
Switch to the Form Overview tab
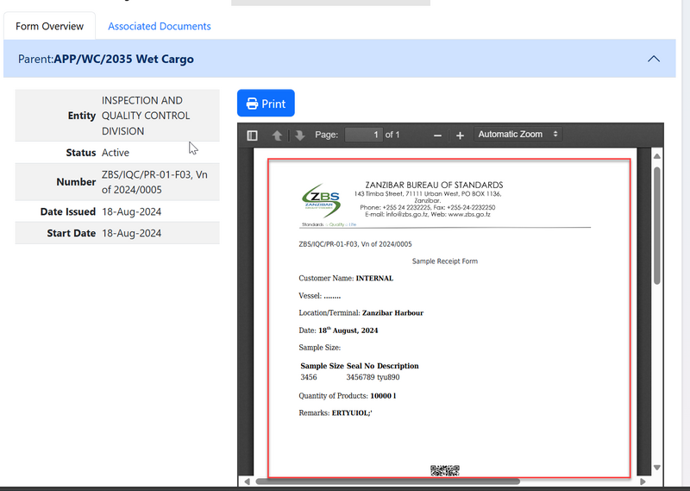click(50, 27)
